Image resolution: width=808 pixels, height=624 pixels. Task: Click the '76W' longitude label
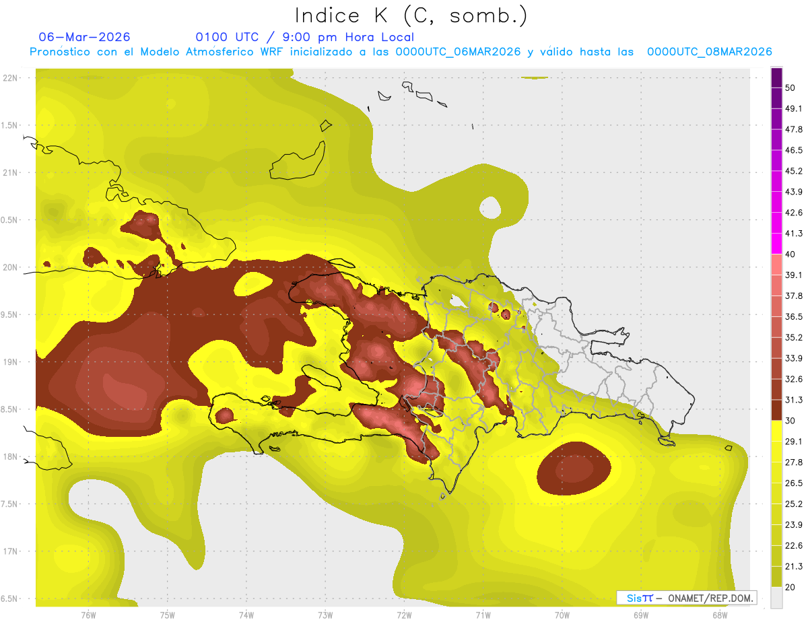point(88,615)
